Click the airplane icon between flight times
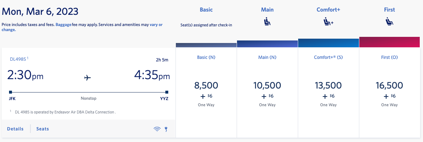Screen dimensions: 423x142 coord(88,78)
